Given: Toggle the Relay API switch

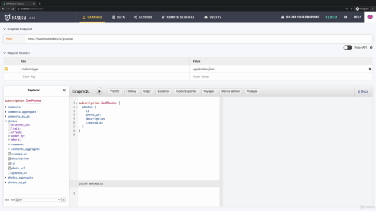Looking at the screenshot, I should [348, 47].
